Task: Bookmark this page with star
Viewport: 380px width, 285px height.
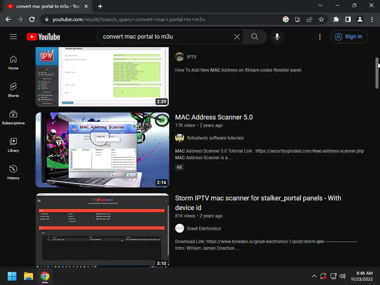Action: tap(321, 19)
